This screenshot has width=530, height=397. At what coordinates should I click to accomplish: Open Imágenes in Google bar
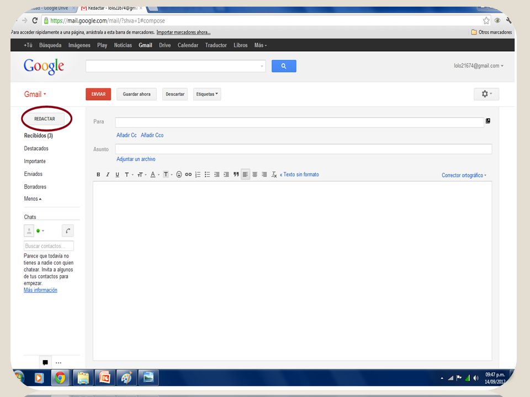[x=79, y=45]
